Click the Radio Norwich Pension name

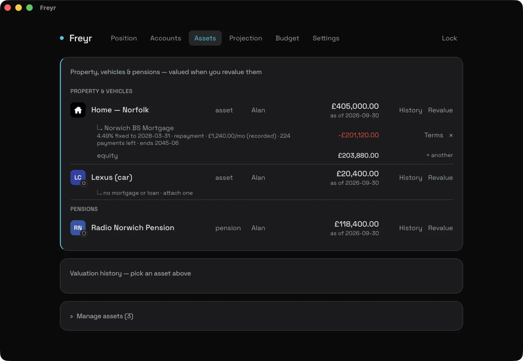pyautogui.click(x=133, y=228)
